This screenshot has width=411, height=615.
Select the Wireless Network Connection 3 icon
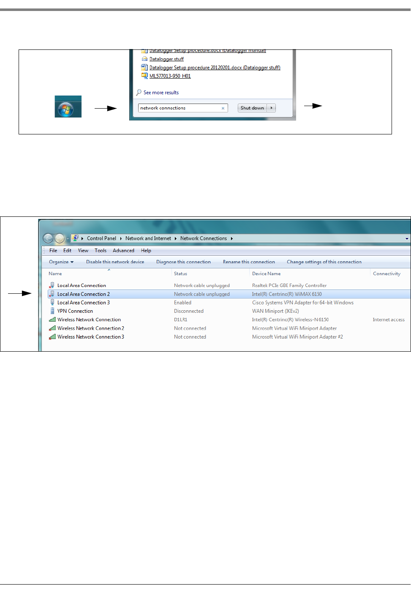tap(52, 337)
